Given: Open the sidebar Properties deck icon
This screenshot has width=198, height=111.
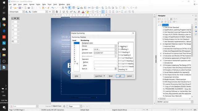Looking at the screenshot, I should (196, 20).
